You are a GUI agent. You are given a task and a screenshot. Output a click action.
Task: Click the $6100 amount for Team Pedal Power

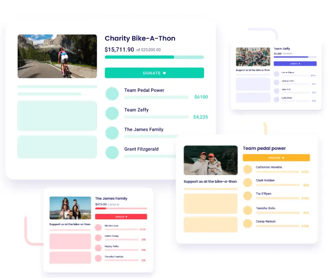(201, 97)
